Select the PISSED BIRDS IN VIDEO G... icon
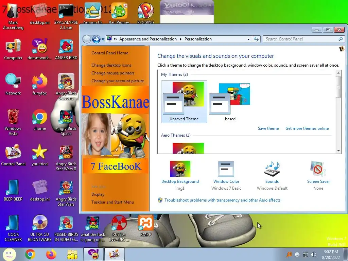The height and width of the screenshot is (261, 348). (66, 228)
